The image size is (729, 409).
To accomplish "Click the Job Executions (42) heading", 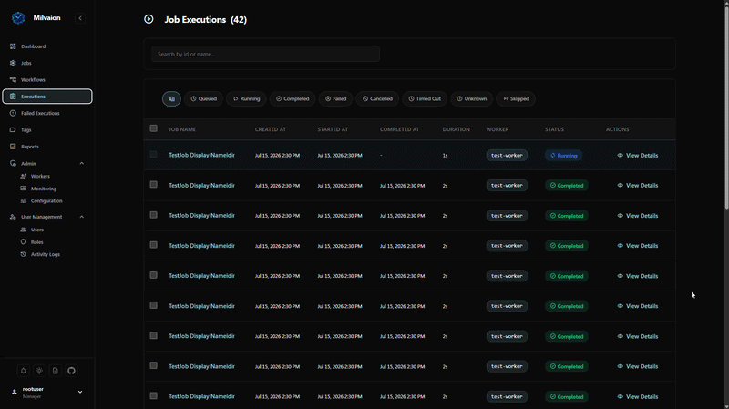I will coord(206,19).
